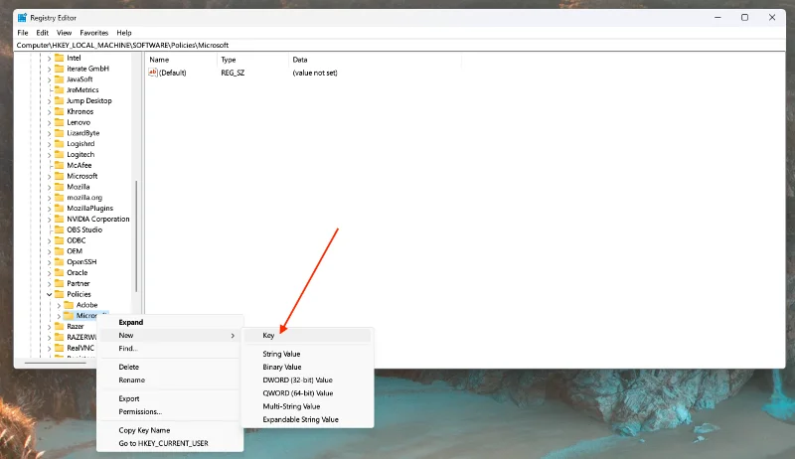This screenshot has width=795, height=459.
Task: Expand the OEM tree node
Action: point(49,251)
